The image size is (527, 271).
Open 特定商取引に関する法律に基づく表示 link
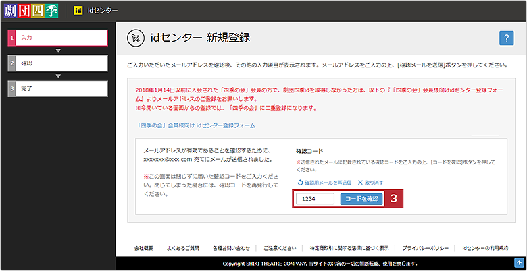350,248
